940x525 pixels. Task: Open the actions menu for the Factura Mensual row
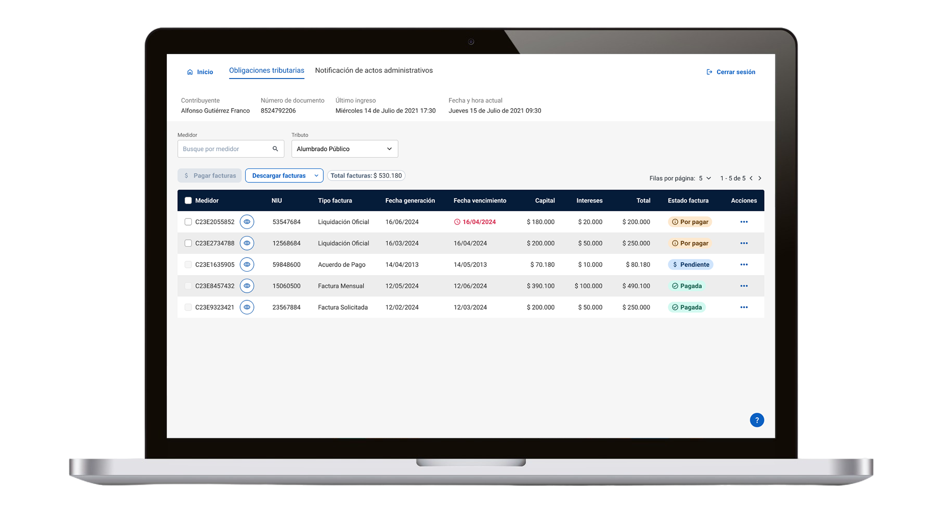point(744,286)
